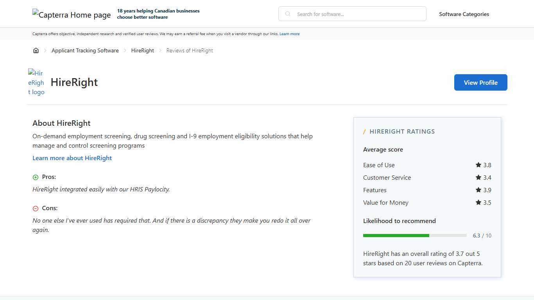Click the HireRight page heading
This screenshot has width=534, height=300.
click(x=74, y=82)
